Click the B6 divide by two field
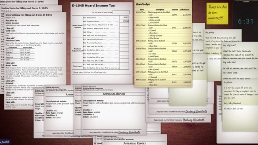258x145 pixels. coord(124,57)
